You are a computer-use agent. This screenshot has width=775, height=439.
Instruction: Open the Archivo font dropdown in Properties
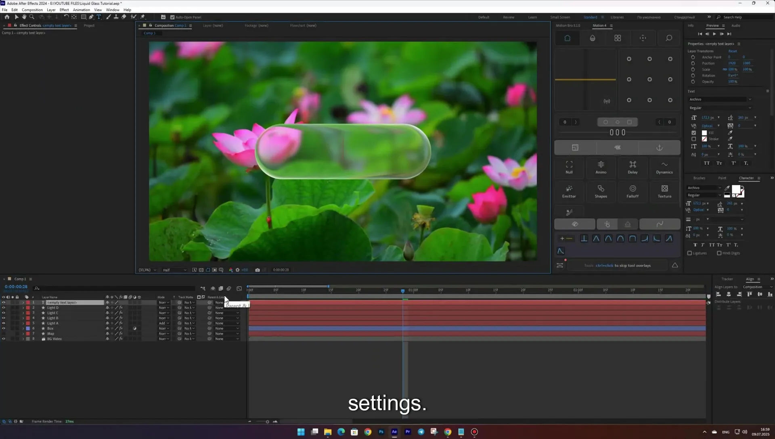click(x=720, y=99)
